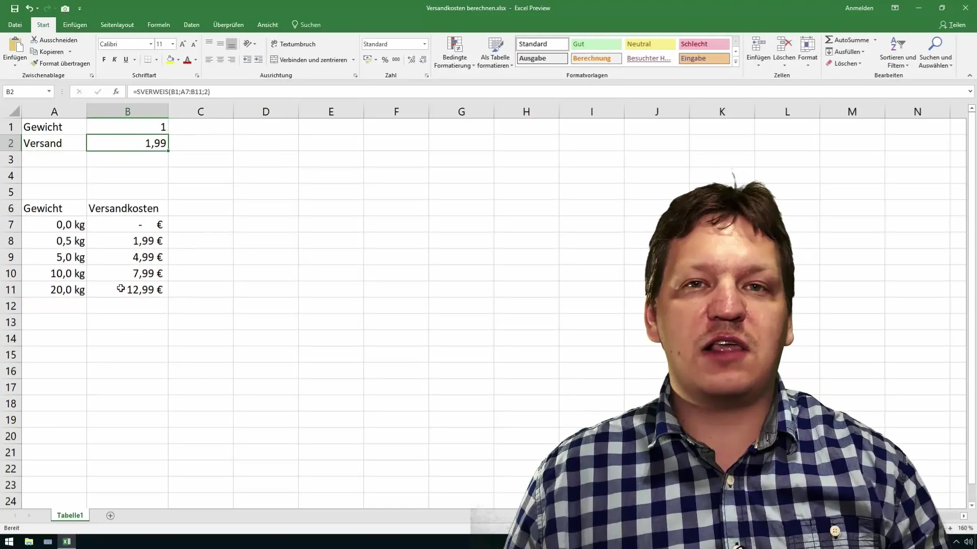Viewport: 977px width, 549px height.
Task: Open Als Tabelle formatieren menu
Action: (495, 52)
